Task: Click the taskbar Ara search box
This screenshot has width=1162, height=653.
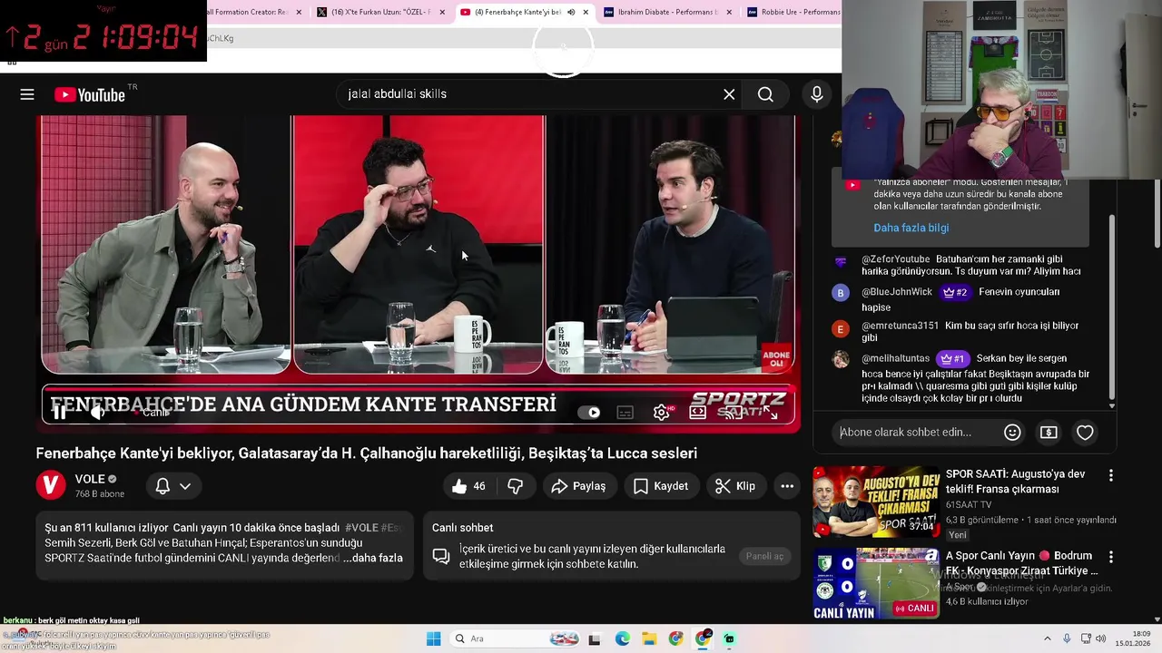Action: tap(516, 638)
